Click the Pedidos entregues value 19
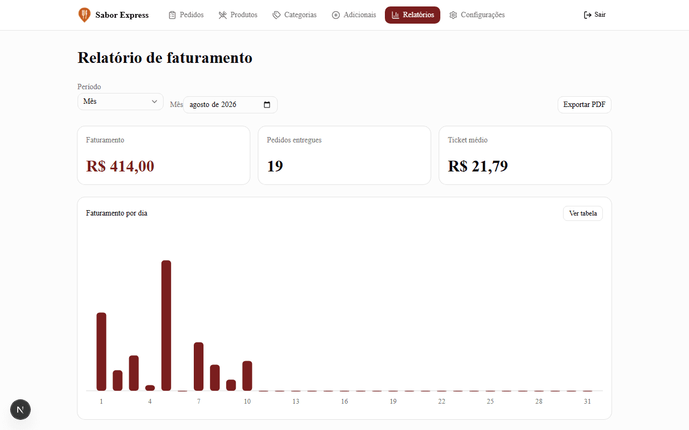The image size is (689, 430). [x=275, y=166]
